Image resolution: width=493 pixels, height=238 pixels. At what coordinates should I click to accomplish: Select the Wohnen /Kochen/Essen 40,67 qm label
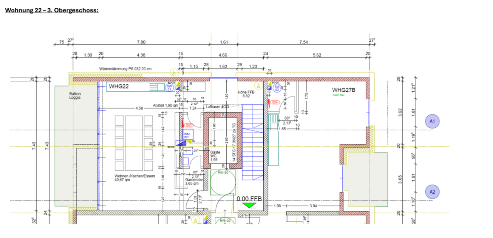click(135, 178)
